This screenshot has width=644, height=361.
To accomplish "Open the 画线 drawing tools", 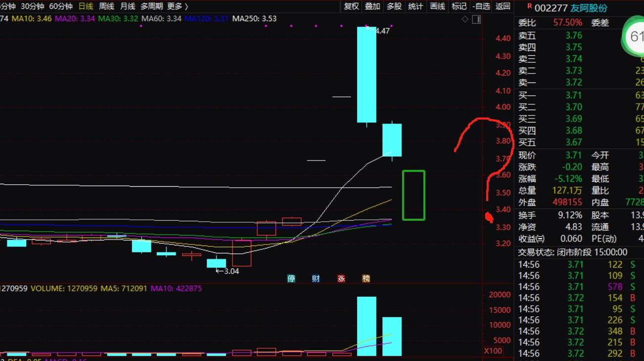I will (x=437, y=6).
